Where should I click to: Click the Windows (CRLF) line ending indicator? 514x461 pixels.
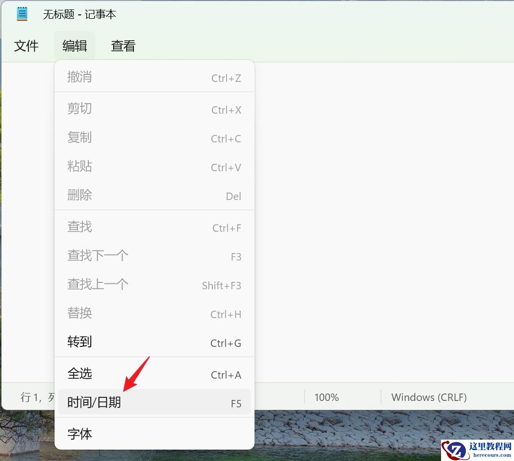[x=428, y=397]
